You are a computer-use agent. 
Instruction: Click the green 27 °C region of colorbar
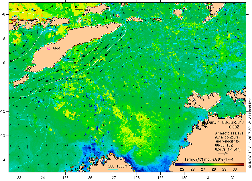coord(203,165)
